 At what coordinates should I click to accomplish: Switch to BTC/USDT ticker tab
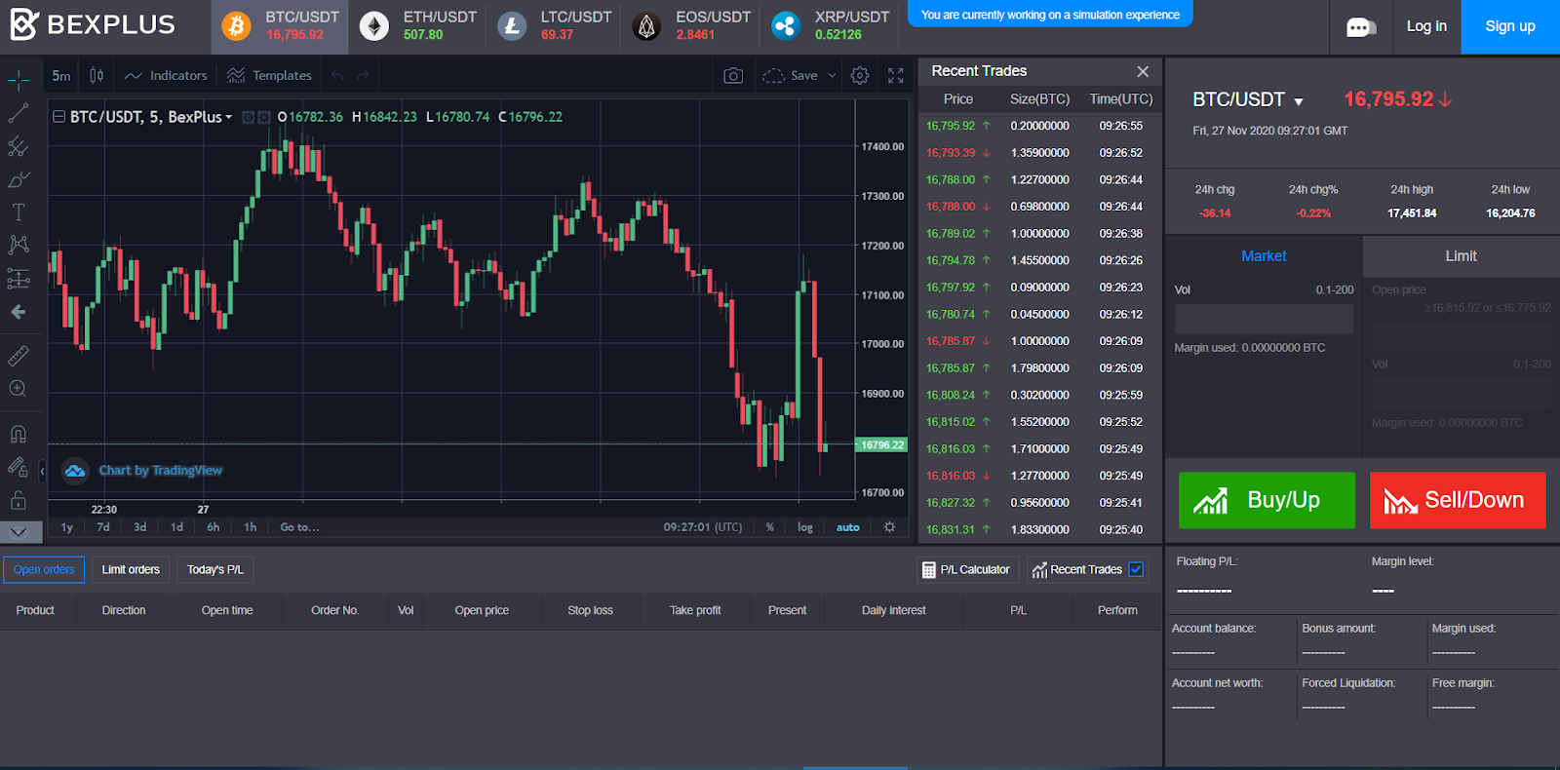click(x=280, y=26)
